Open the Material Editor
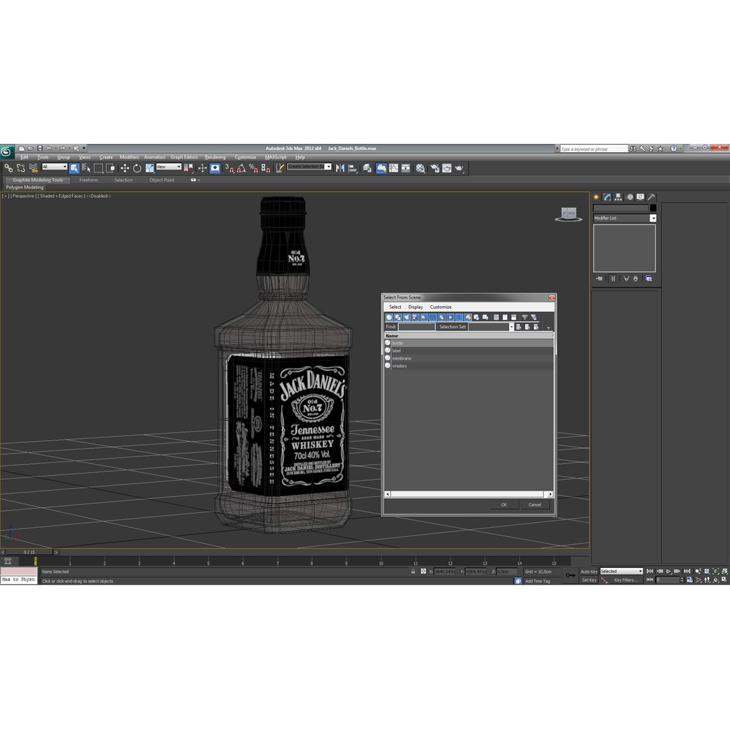 [420, 168]
